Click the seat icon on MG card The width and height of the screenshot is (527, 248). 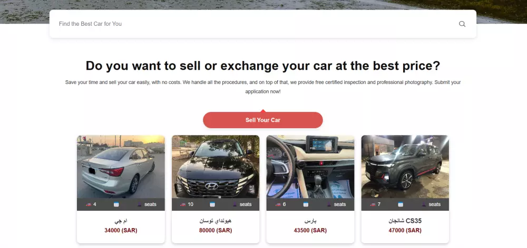pos(140,204)
